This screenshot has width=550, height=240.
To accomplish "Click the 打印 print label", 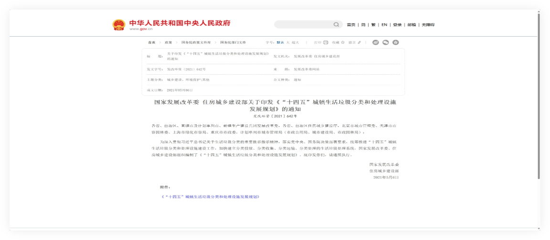I will 317,42.
